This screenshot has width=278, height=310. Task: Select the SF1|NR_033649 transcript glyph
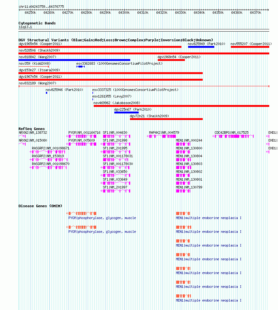click(x=116, y=183)
